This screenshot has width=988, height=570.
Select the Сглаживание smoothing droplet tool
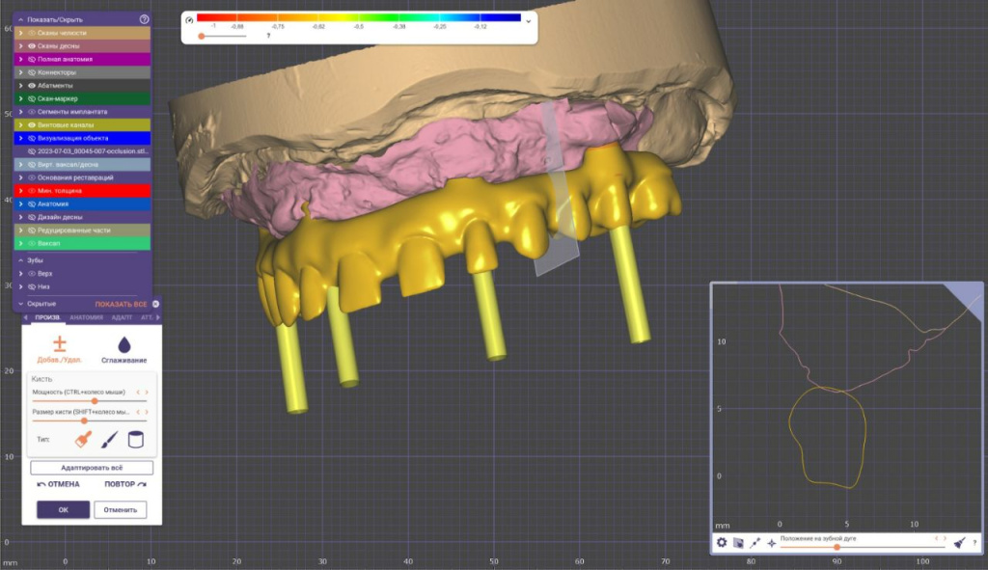tap(123, 349)
